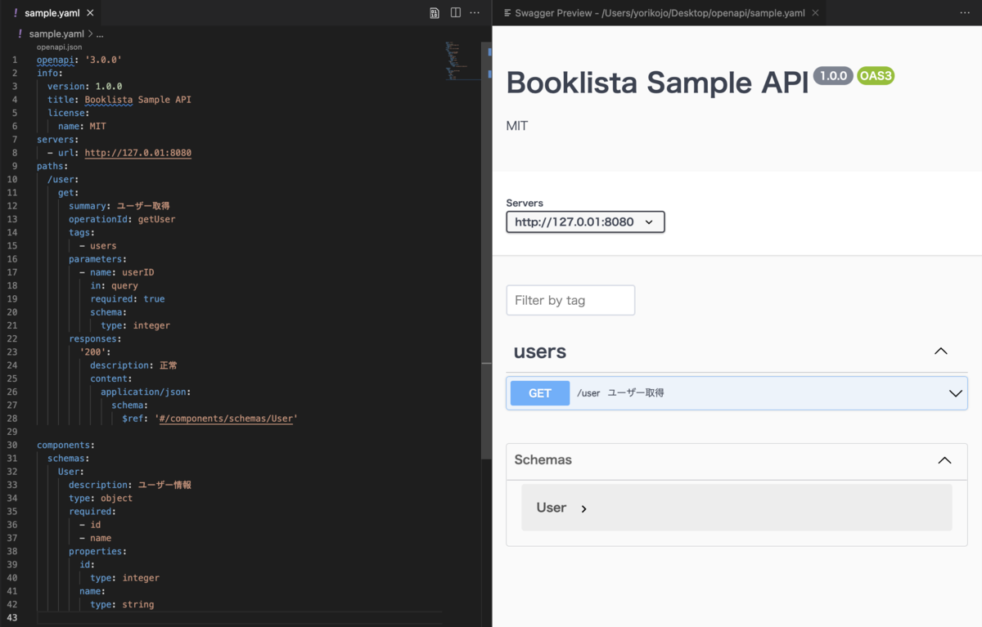Click 'application/json:' line in editor

(x=146, y=392)
